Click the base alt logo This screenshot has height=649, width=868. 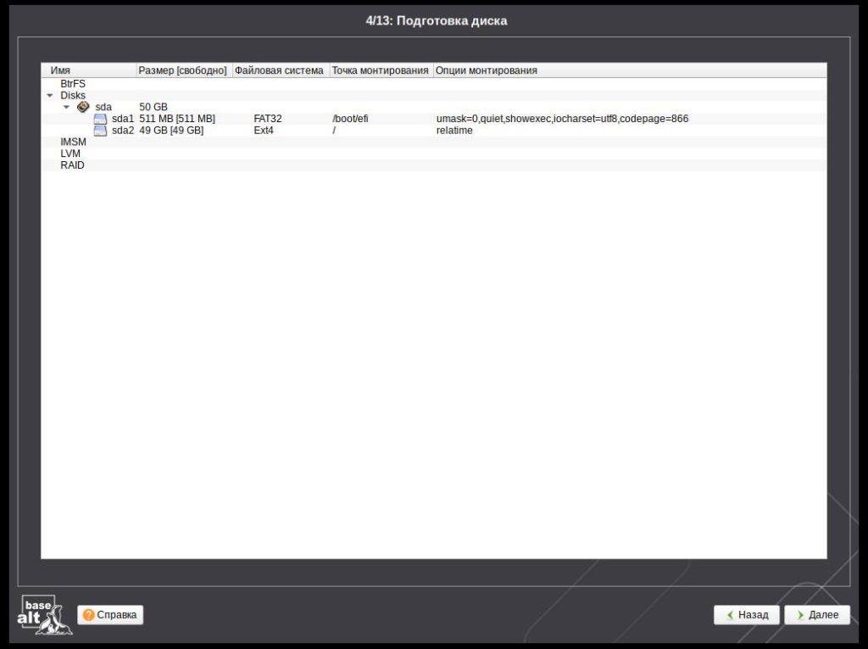point(39,615)
